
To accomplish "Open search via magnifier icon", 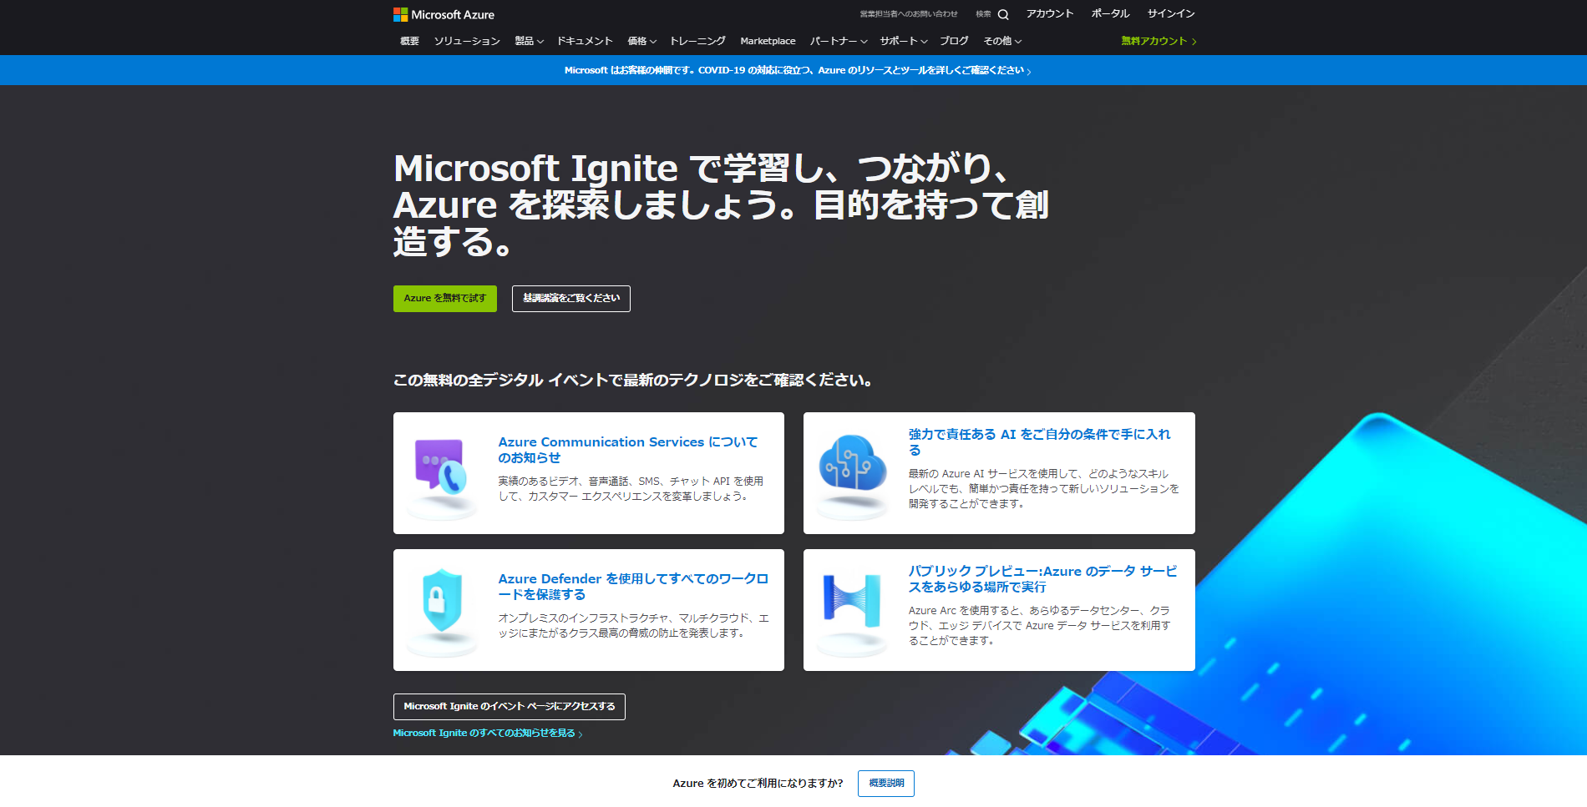I will click(x=1003, y=14).
